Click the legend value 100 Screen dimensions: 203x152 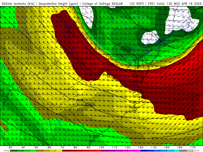[101, 147]
